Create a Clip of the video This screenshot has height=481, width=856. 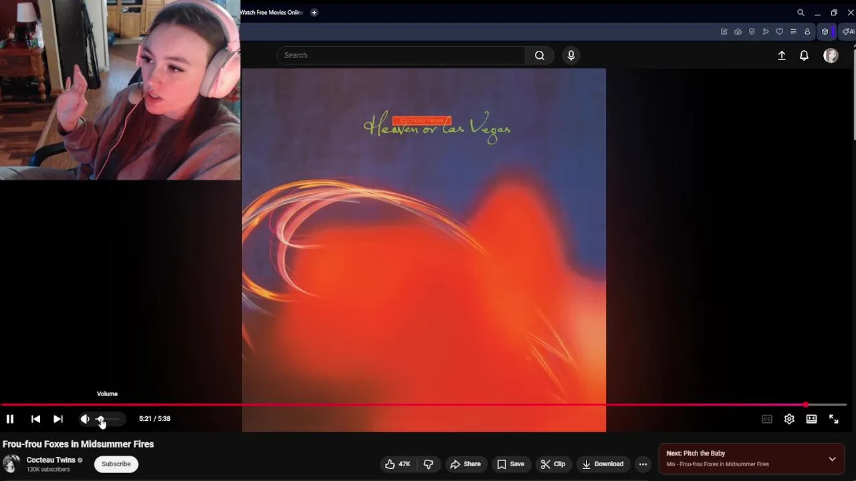553,464
